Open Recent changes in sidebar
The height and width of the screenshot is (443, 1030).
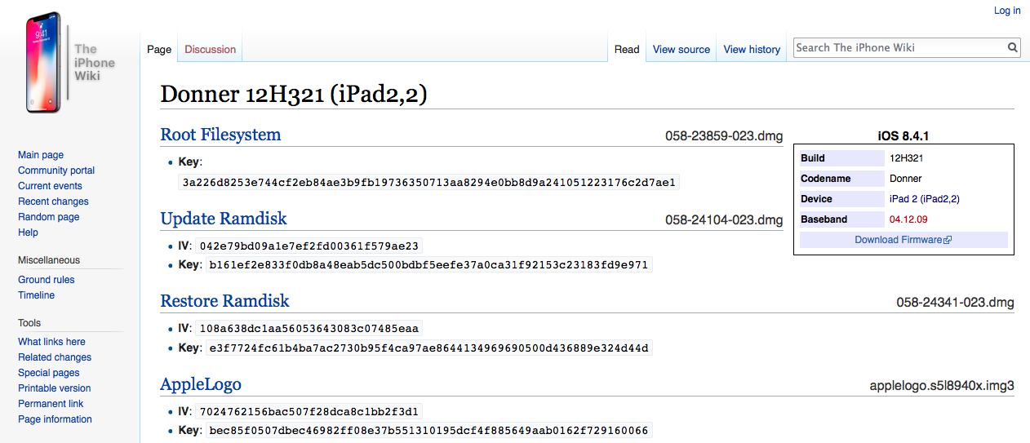click(x=53, y=202)
